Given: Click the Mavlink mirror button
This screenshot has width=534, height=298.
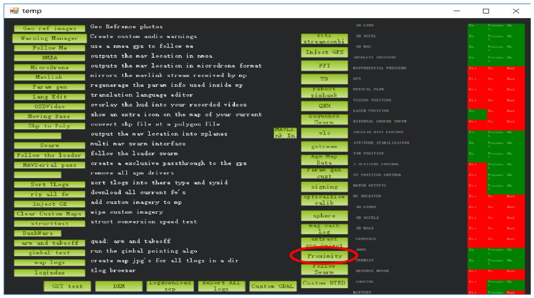Looking at the screenshot, I should pyautogui.click(x=49, y=77).
